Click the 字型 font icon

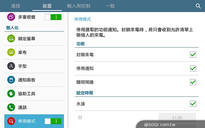[x=11, y=66]
